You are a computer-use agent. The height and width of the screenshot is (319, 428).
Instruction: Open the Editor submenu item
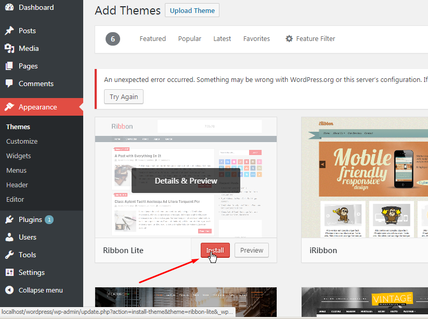coord(15,200)
